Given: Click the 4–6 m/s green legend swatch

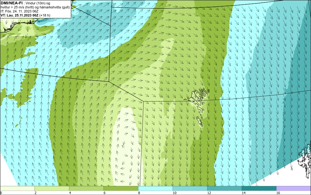Looking at the screenshot, I should coord(86,188).
